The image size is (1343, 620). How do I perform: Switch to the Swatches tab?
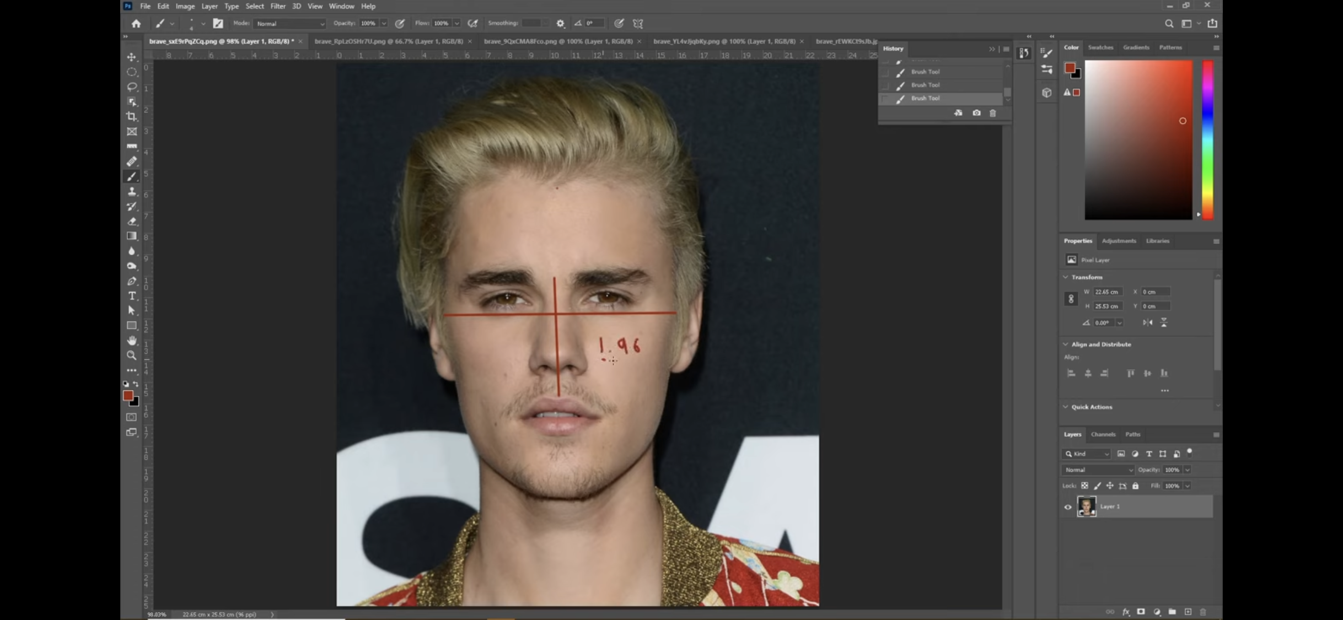point(1100,47)
